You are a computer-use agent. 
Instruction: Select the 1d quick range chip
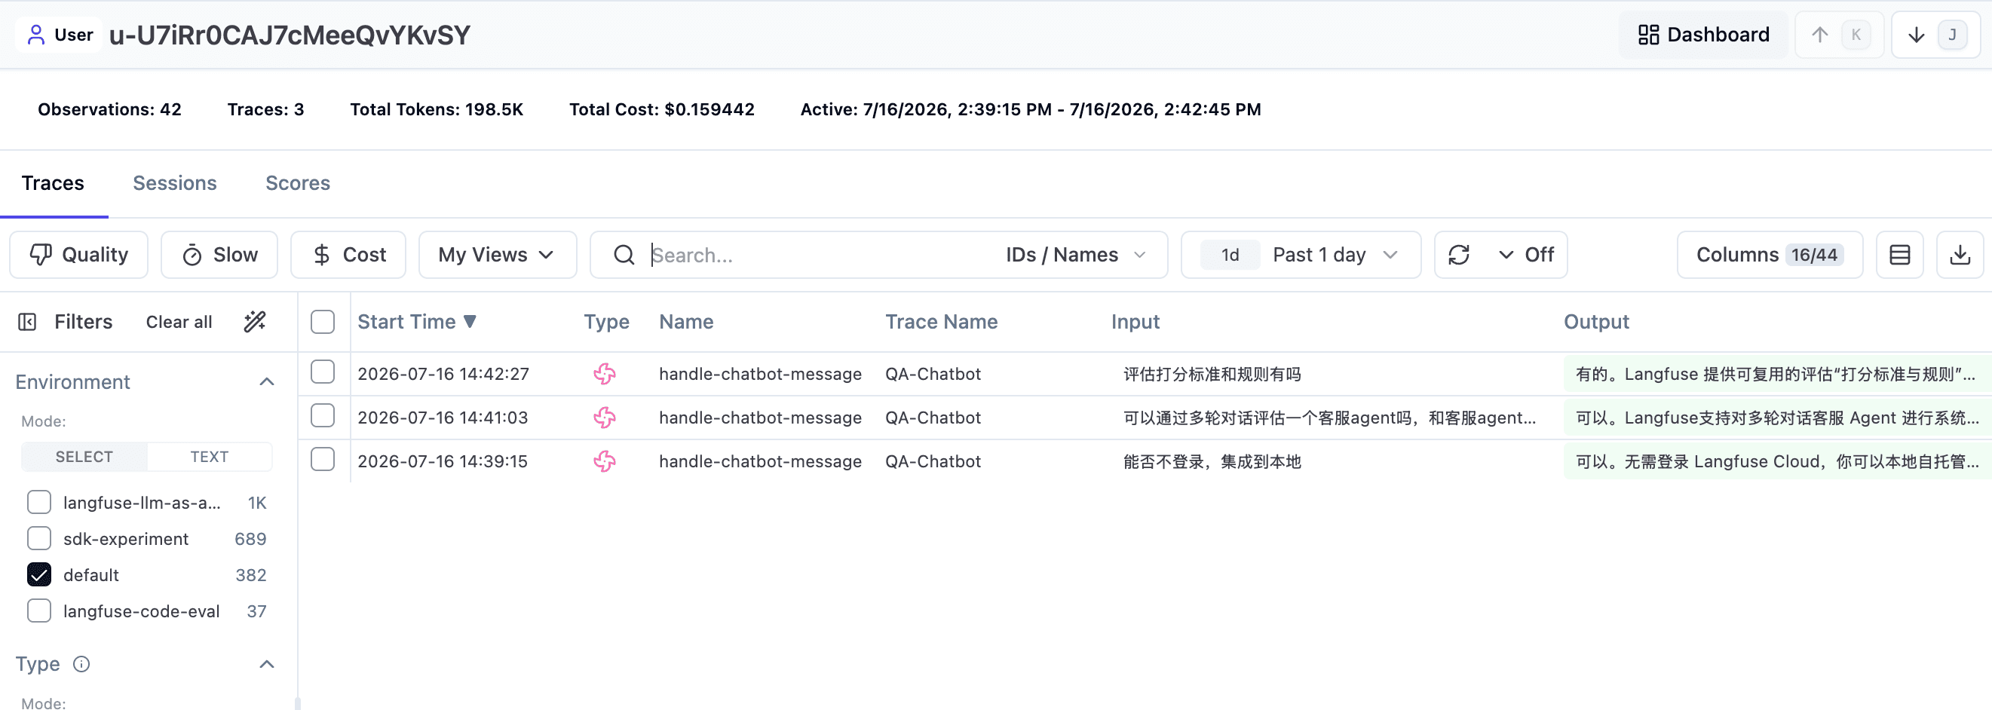(x=1230, y=255)
